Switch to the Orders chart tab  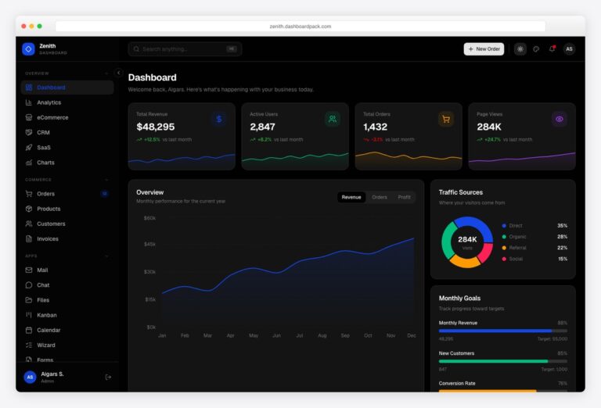click(380, 197)
